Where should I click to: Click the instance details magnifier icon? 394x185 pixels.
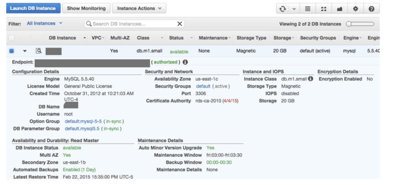click(x=38, y=51)
